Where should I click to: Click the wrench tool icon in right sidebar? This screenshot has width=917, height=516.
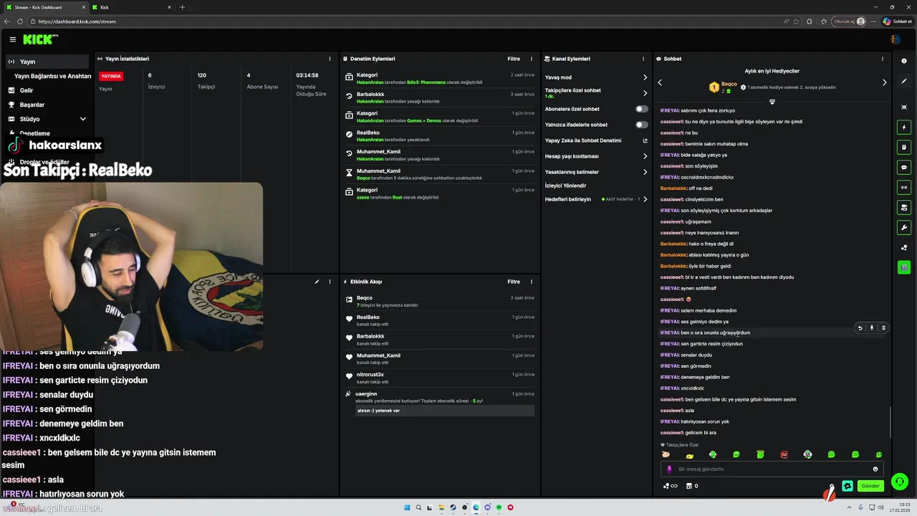904,228
